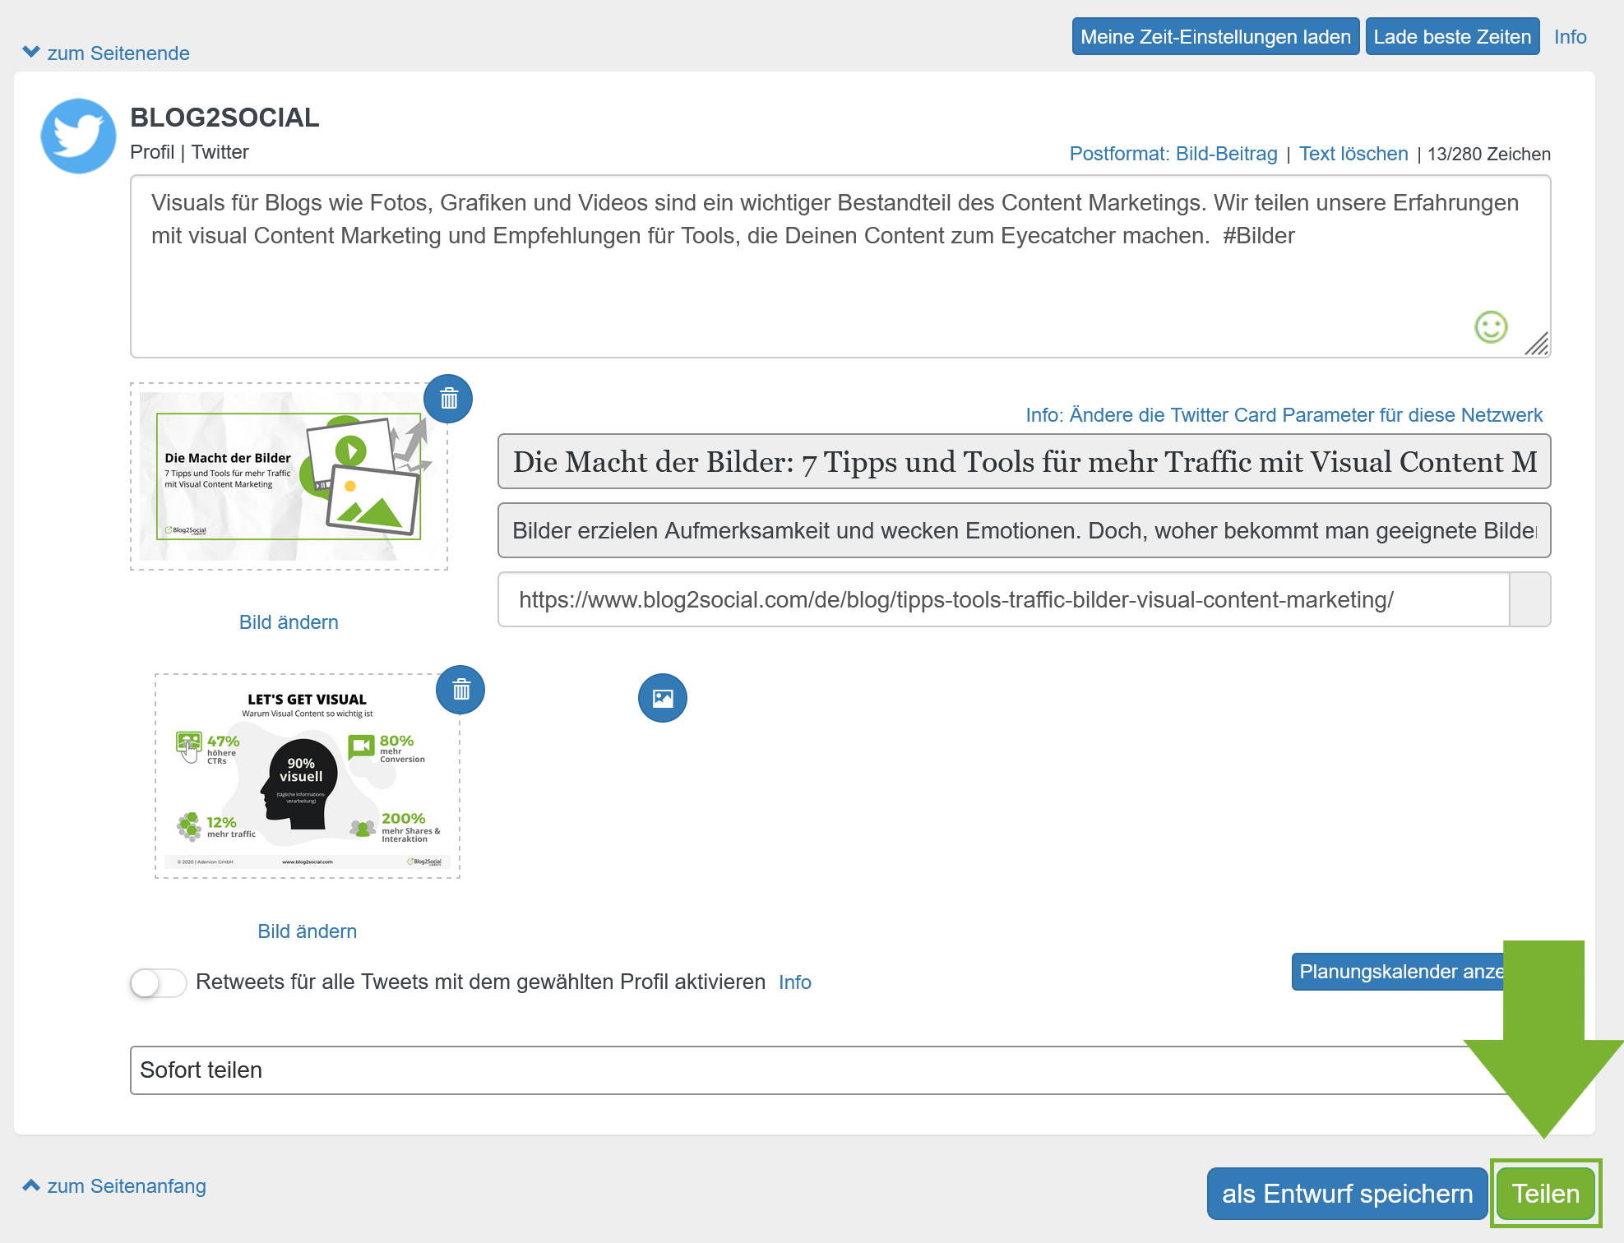Click the post text area resize handle
This screenshot has height=1243, width=1624.
[1536, 344]
